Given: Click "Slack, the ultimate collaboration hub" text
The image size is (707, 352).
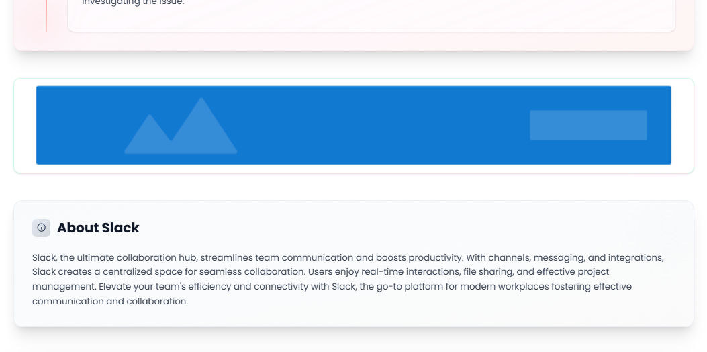Looking at the screenshot, I should (114, 257).
